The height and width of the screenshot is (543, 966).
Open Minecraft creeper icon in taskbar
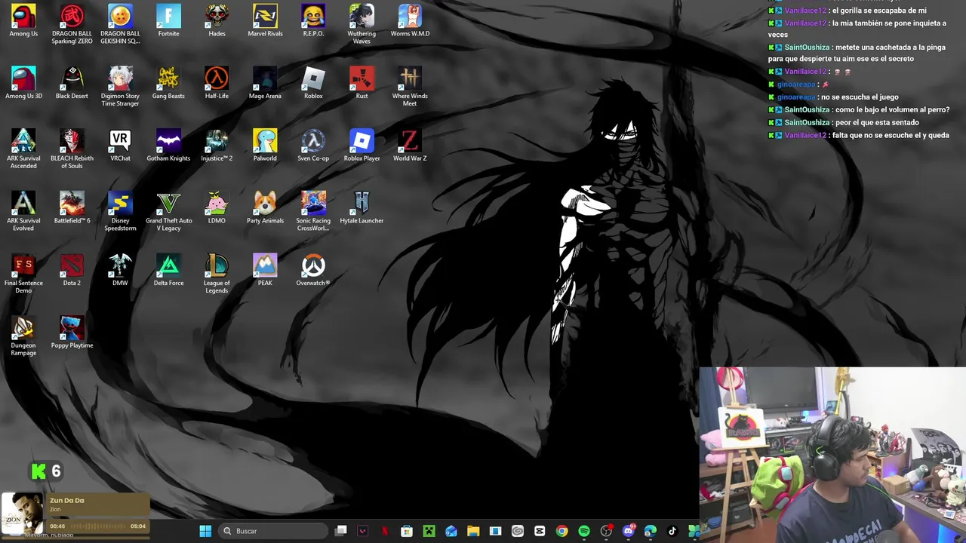pyautogui.click(x=429, y=531)
